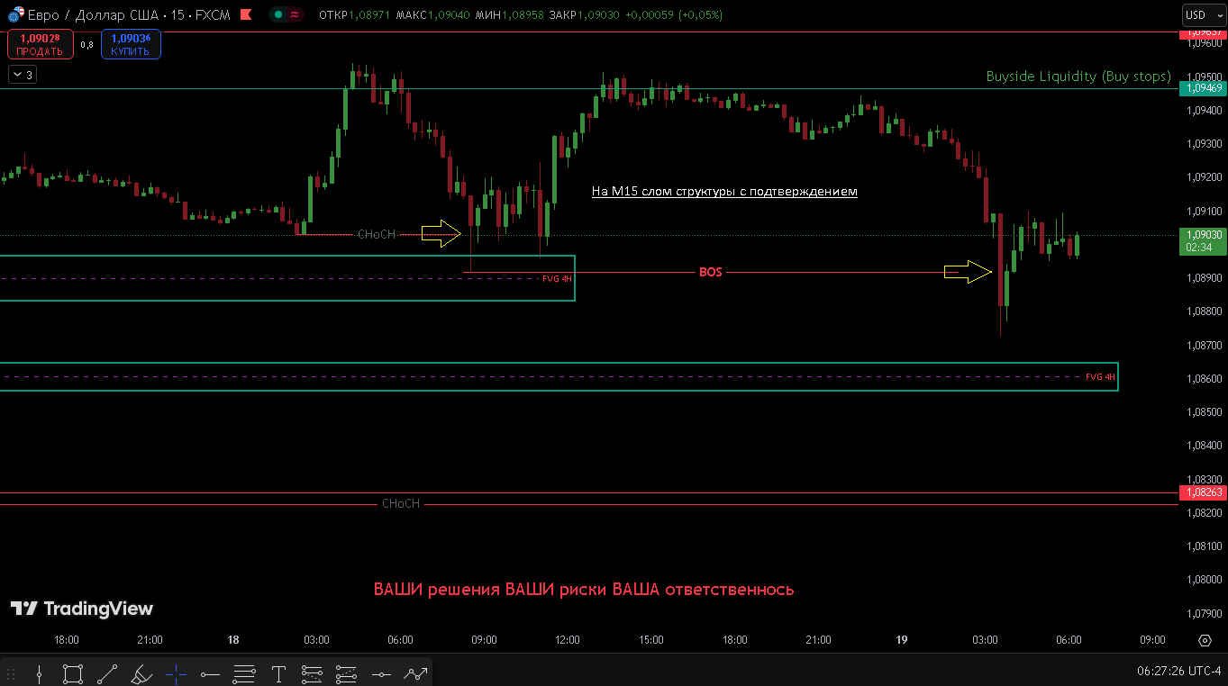Select the trend line drawing tool
This screenshot has height=686, width=1228.
tap(106, 673)
